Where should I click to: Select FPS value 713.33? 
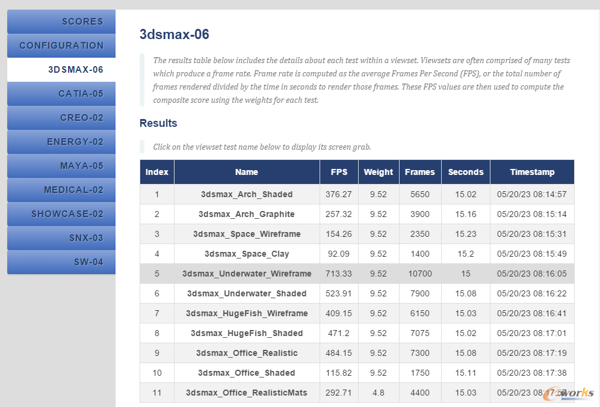pyautogui.click(x=339, y=274)
